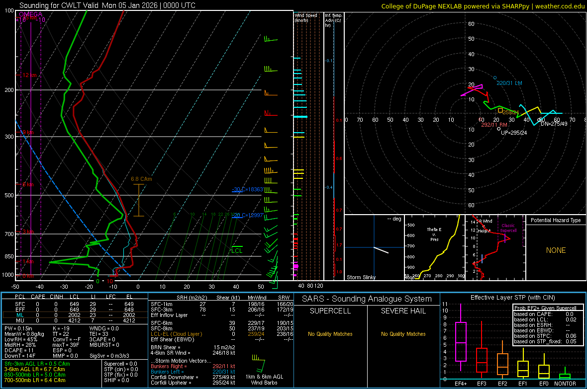This screenshot has height=389, width=587.
Task: Click the white line in Storm Slinky plot
Action: [x=381, y=250]
